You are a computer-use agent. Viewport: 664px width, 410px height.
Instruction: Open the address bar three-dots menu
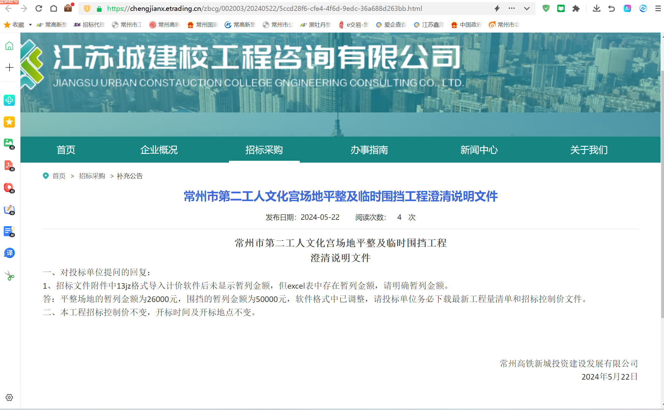click(512, 8)
